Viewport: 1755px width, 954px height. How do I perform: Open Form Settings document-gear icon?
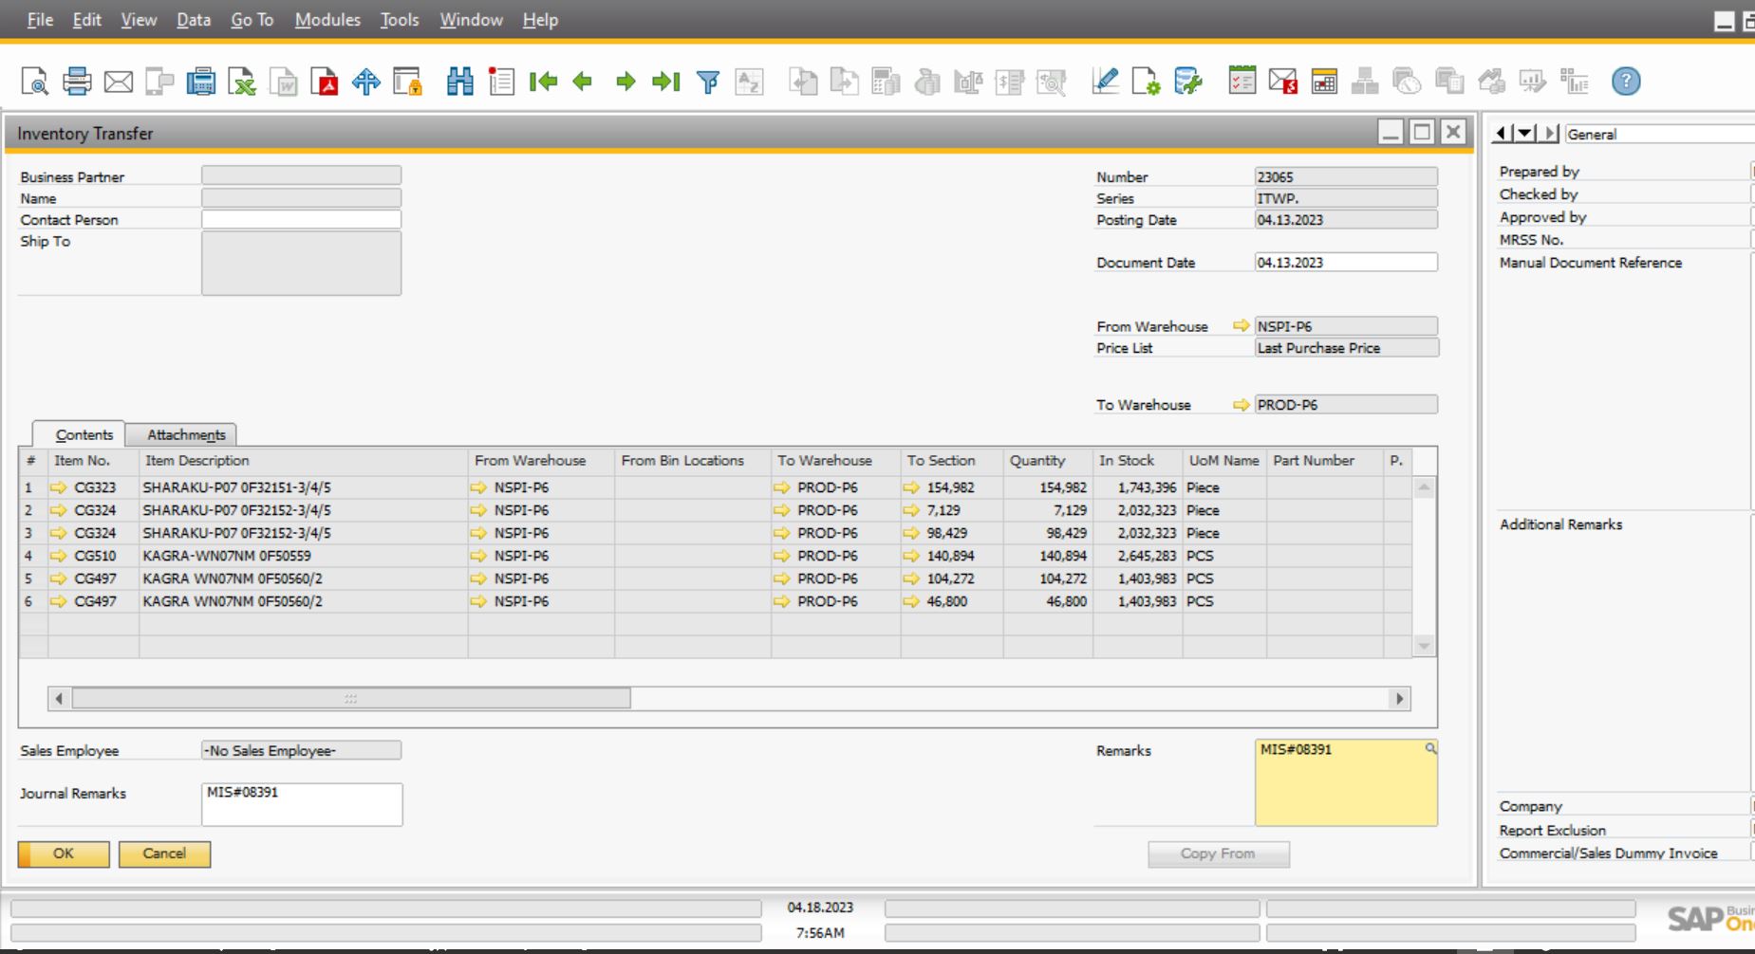click(x=1147, y=82)
